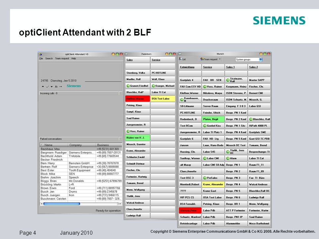Click the Paderborn window title bar icon
The width and height of the screenshot is (319, 239).
[x=126, y=54]
